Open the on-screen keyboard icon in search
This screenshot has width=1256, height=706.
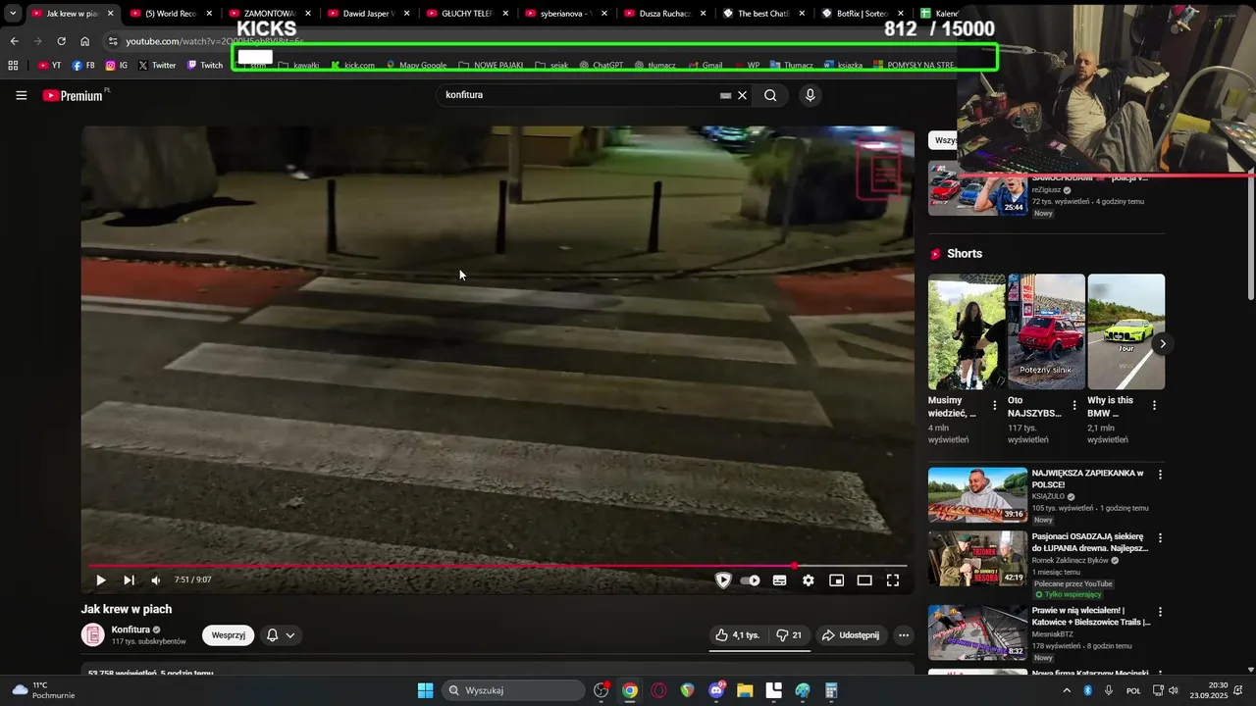[x=726, y=95]
